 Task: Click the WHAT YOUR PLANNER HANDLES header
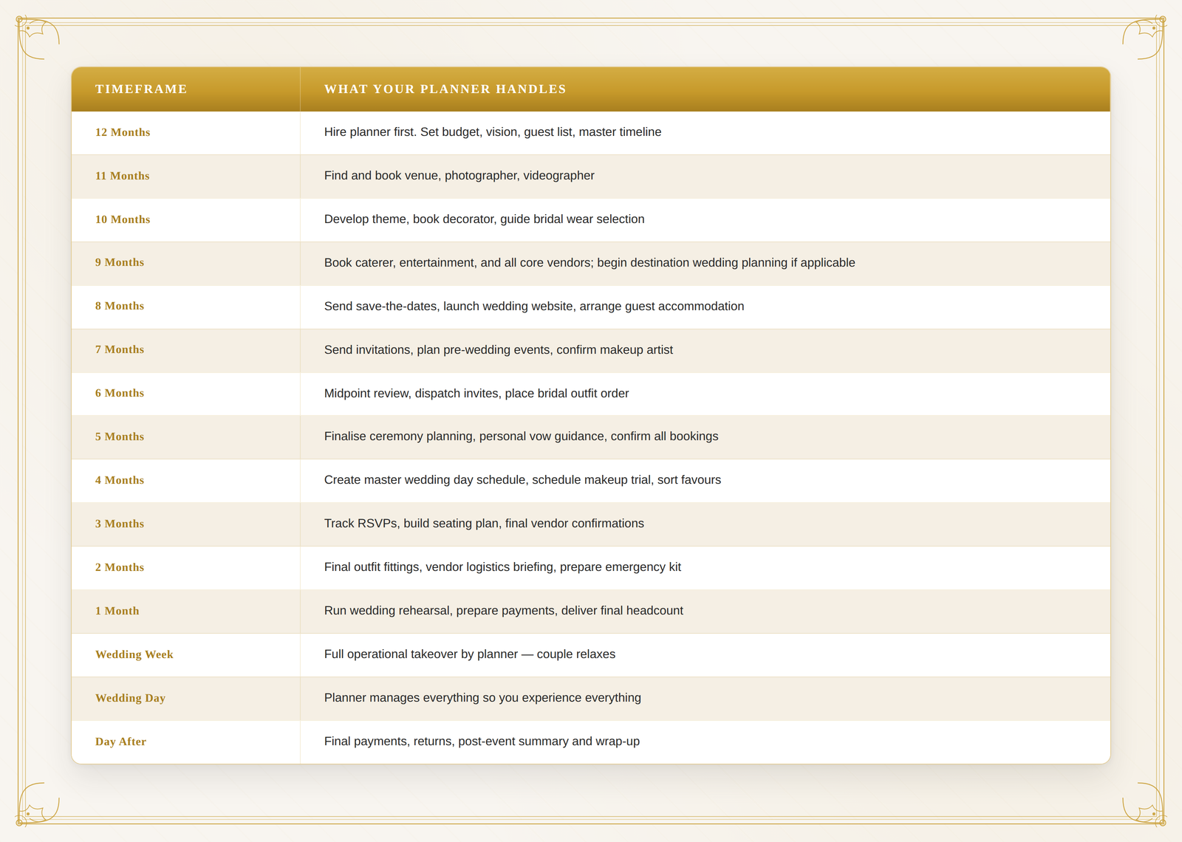click(445, 89)
